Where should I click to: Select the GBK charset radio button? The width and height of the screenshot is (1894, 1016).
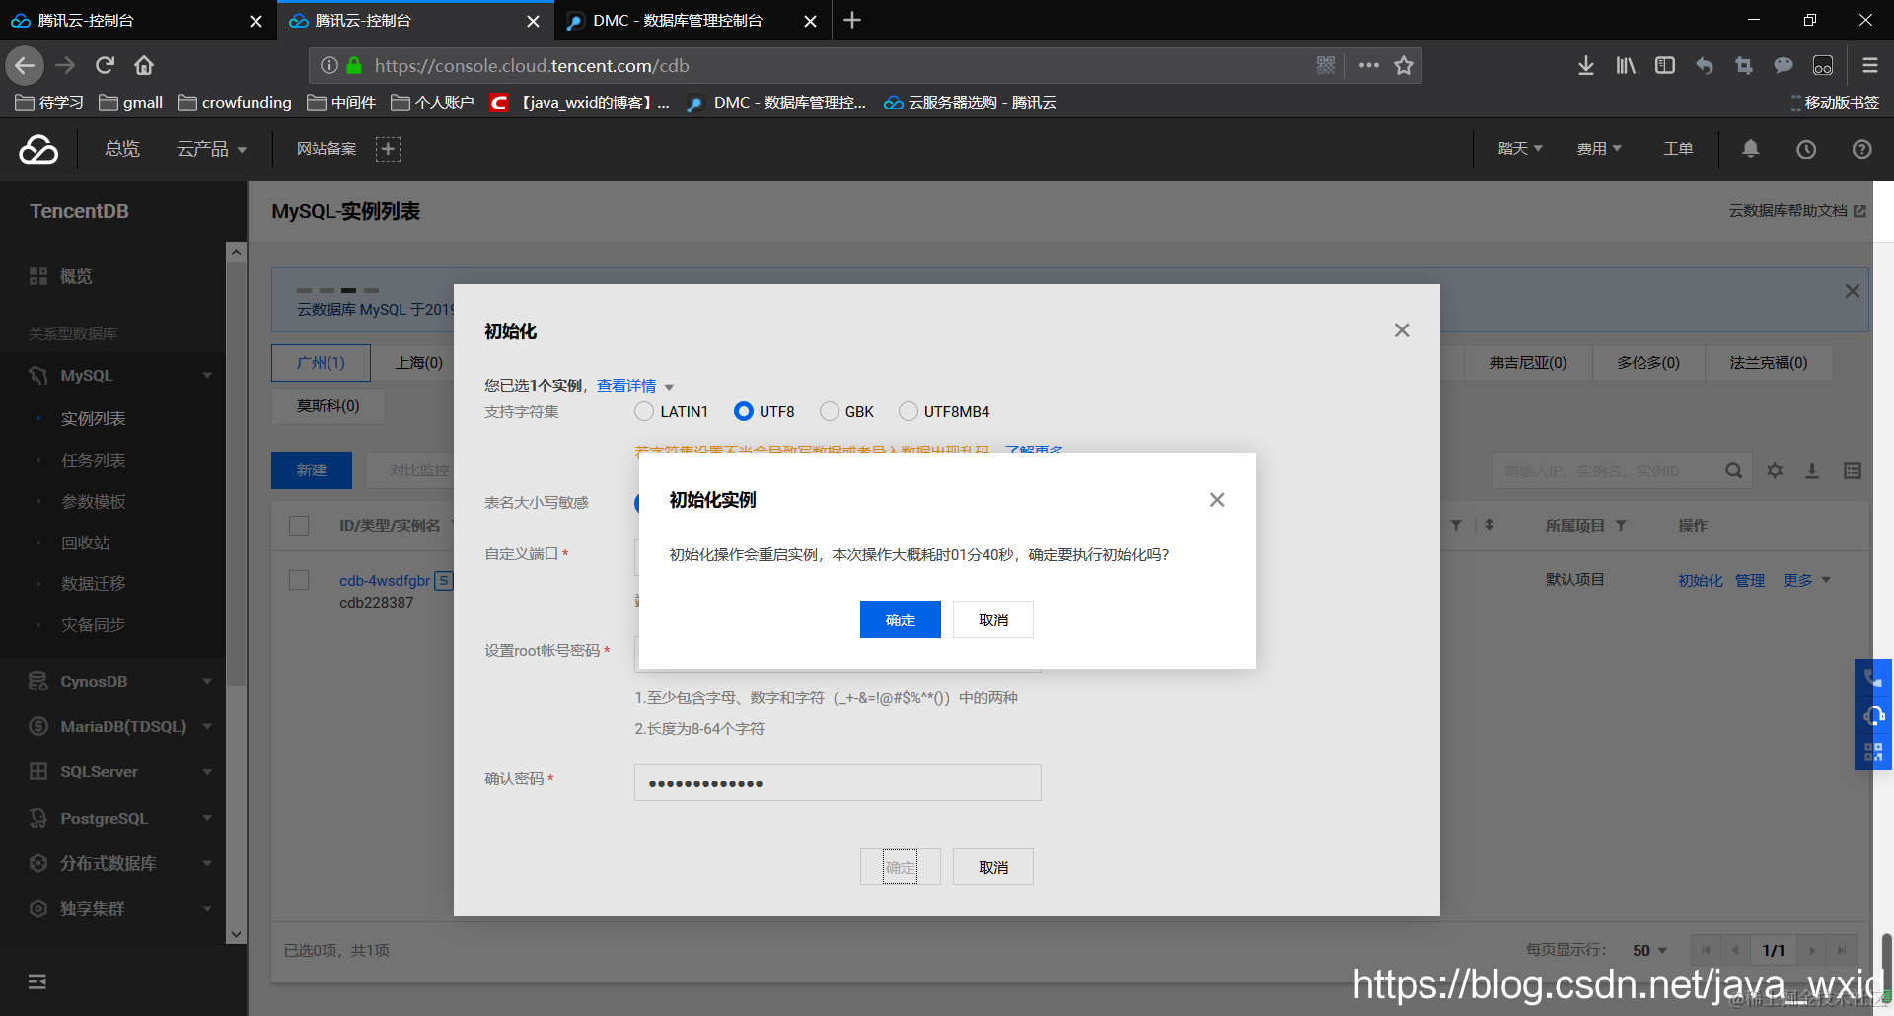point(830,411)
